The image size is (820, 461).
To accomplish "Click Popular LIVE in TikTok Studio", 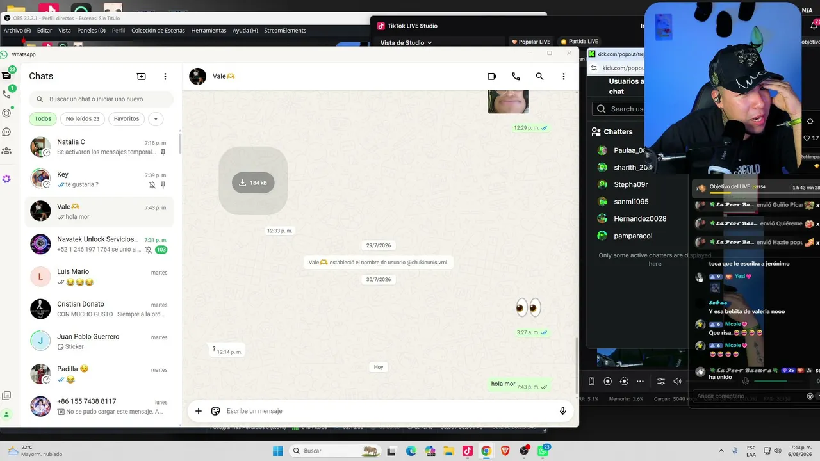I will pos(530,42).
